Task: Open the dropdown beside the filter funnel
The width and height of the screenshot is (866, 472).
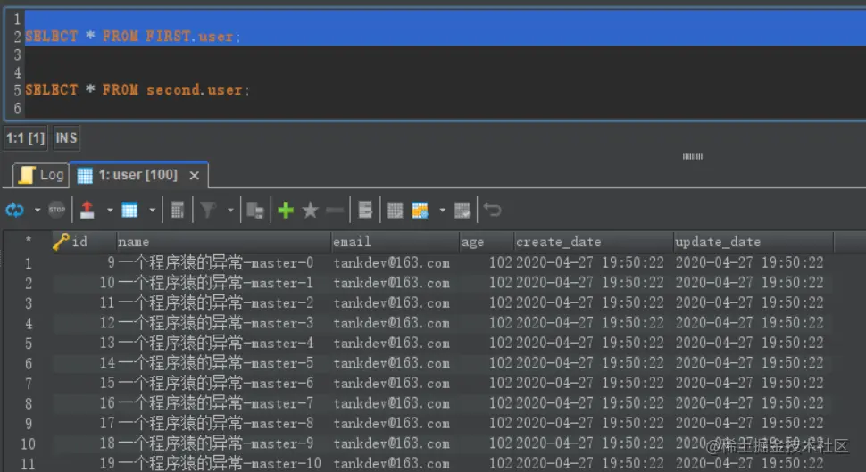Action: pyautogui.click(x=230, y=211)
